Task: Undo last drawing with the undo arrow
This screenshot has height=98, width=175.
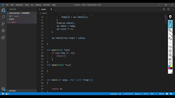Action: click(170, 47)
